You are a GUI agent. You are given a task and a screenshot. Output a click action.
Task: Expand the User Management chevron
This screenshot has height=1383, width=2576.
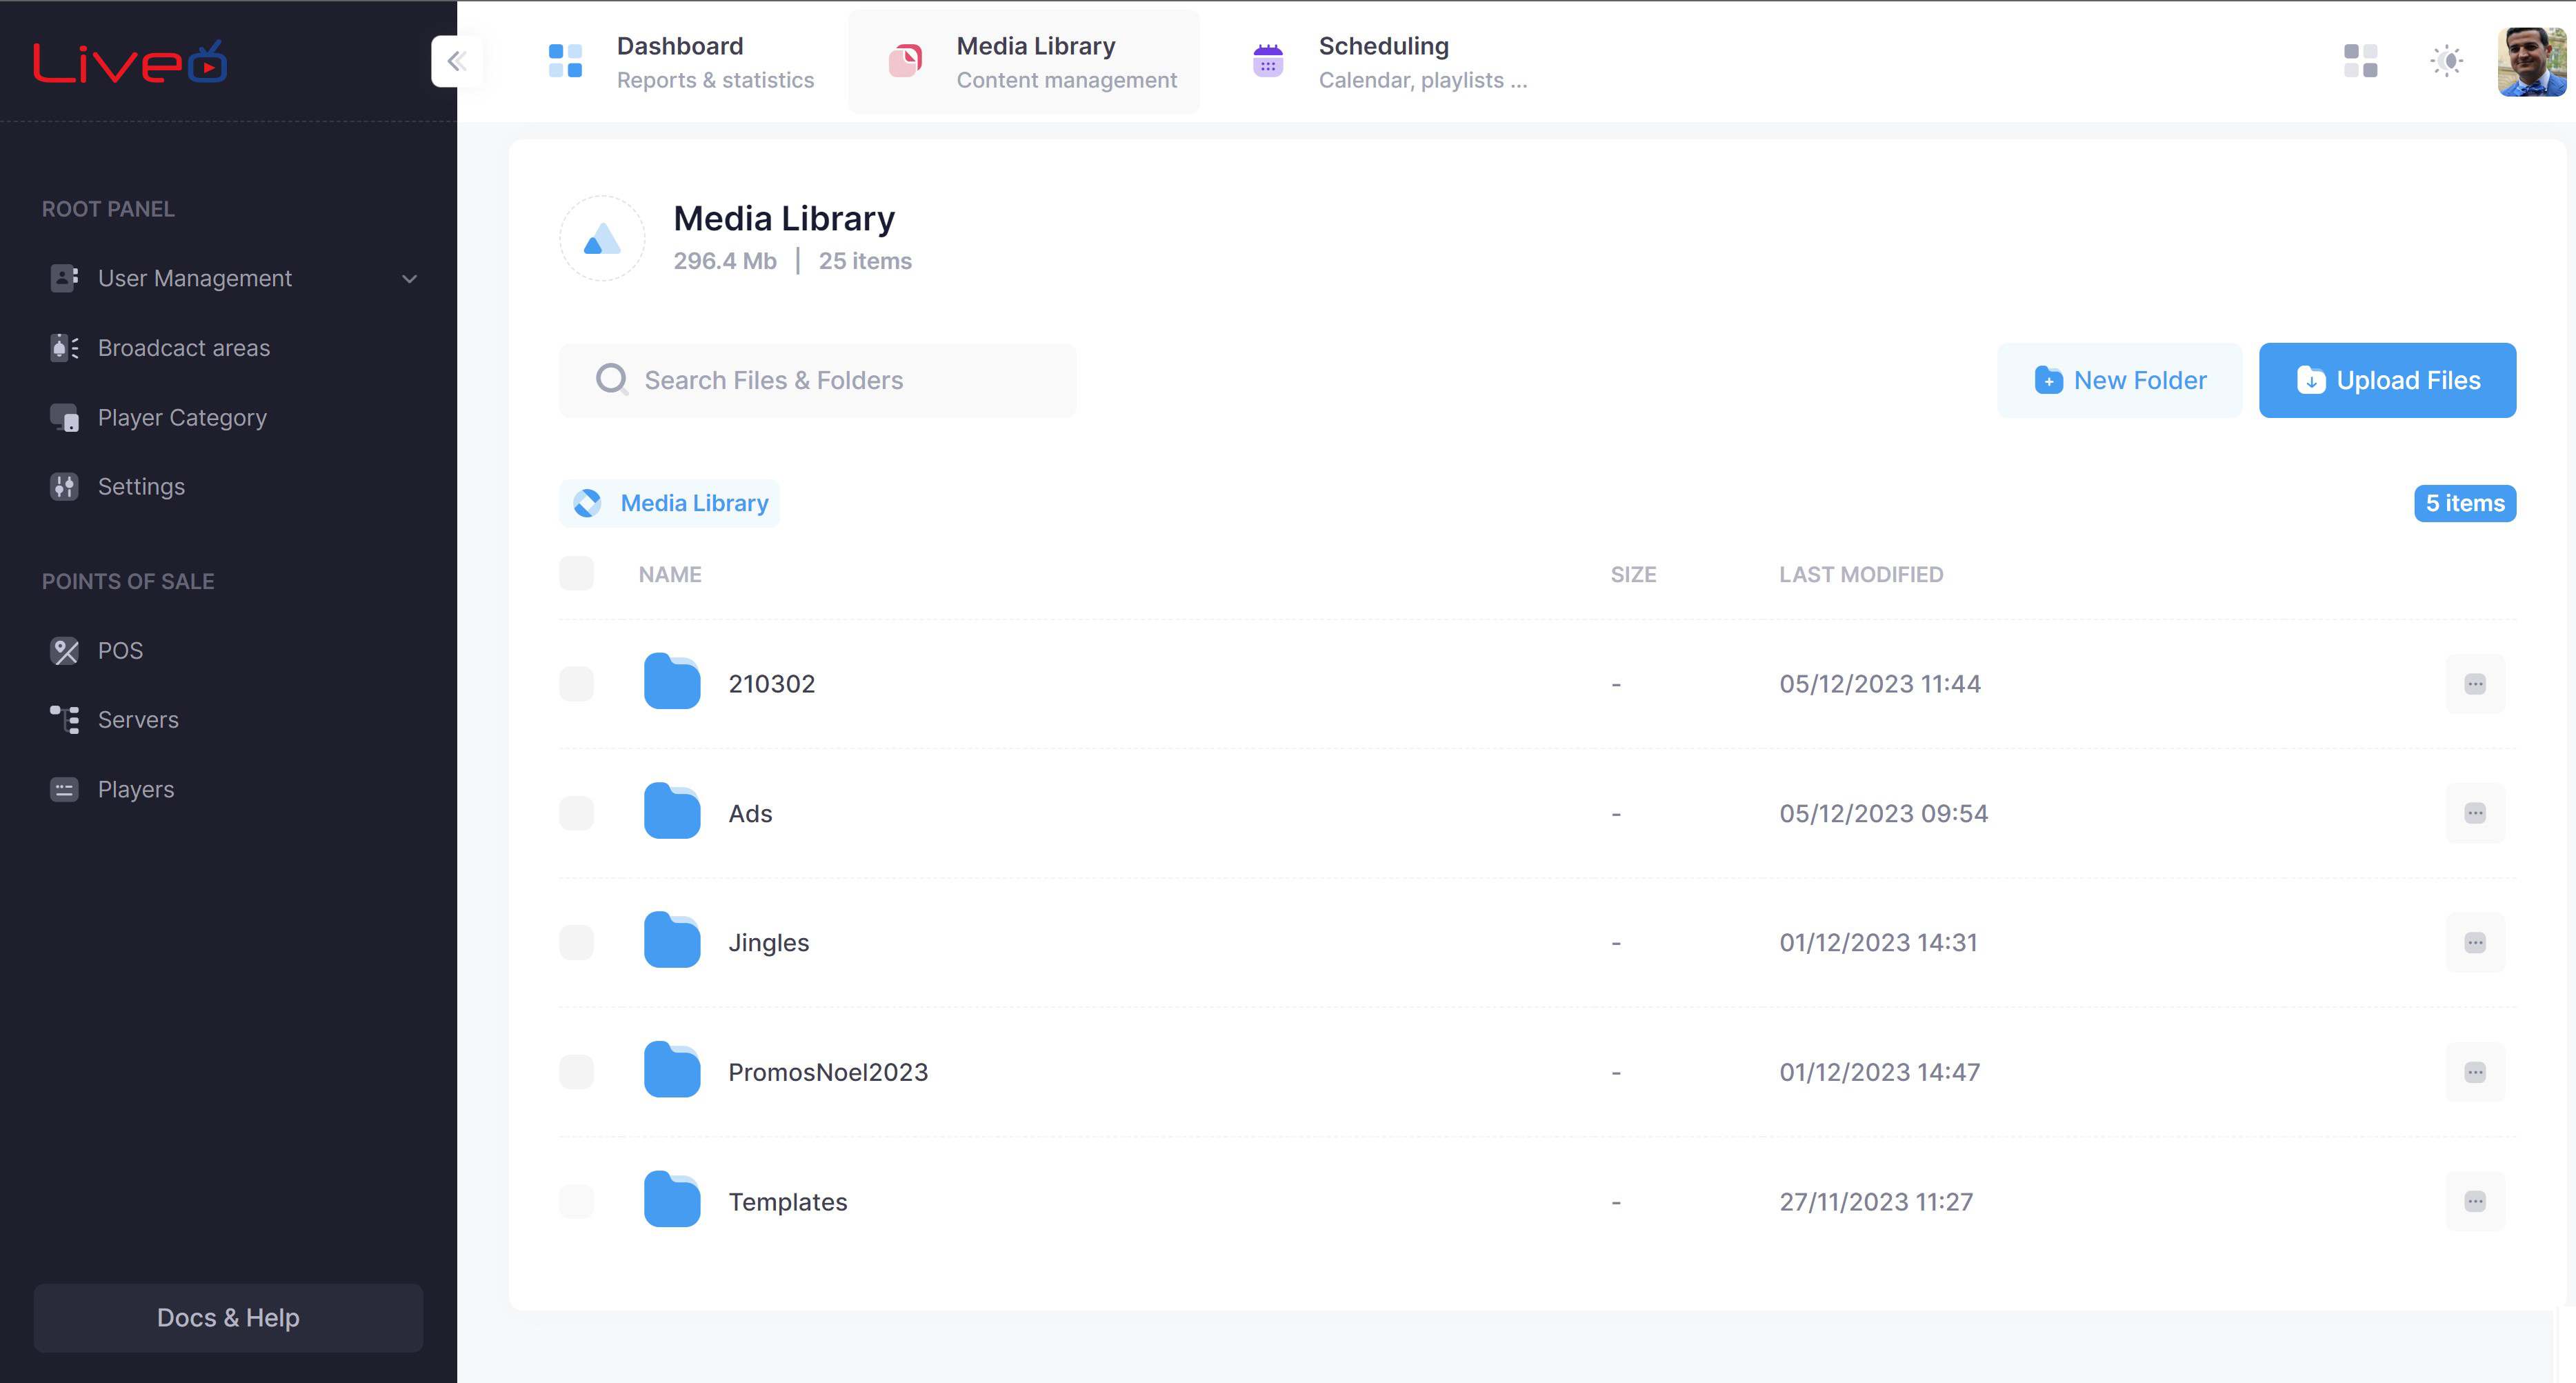(x=409, y=279)
